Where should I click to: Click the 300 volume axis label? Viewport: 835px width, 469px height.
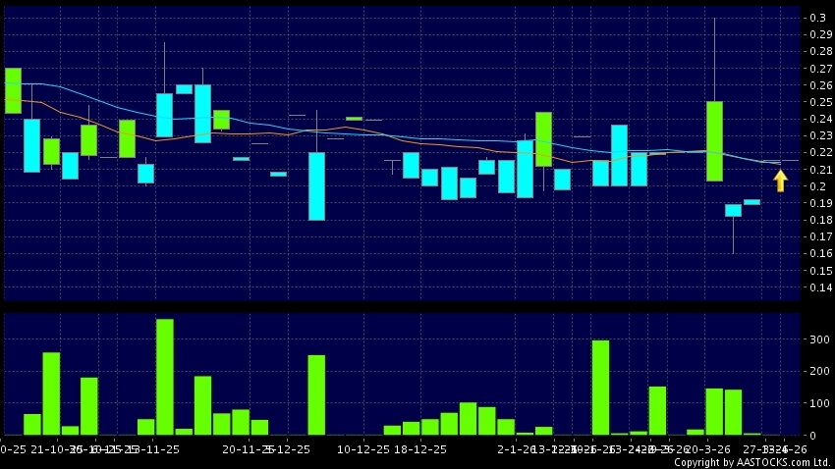tap(818, 339)
